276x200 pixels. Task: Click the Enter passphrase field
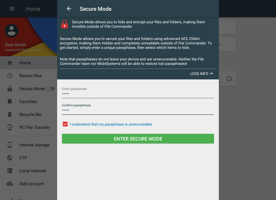point(138,94)
